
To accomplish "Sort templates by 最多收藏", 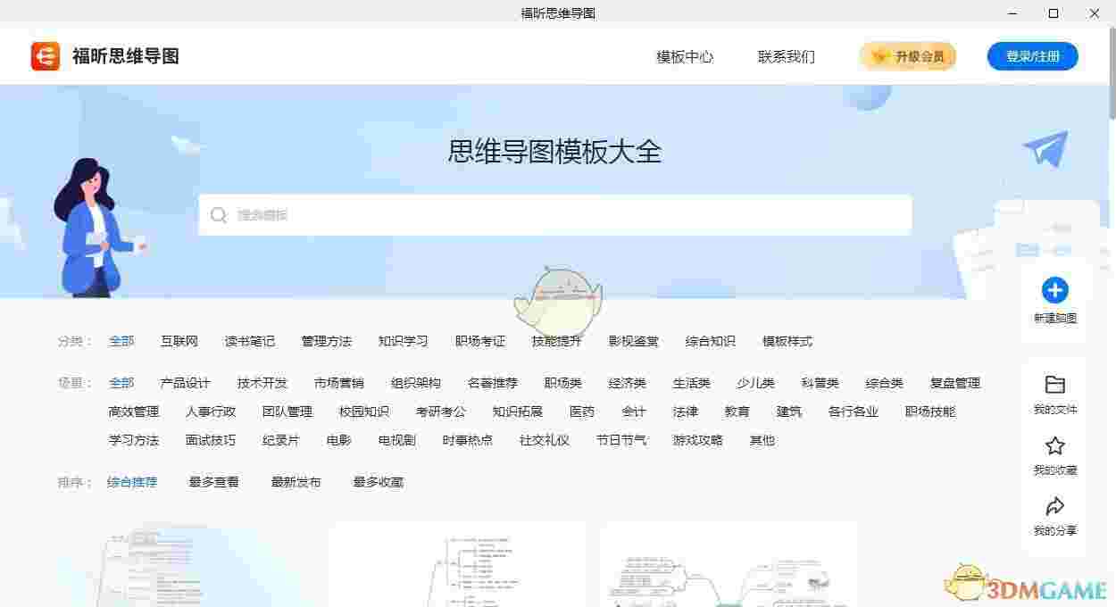I will click(378, 481).
